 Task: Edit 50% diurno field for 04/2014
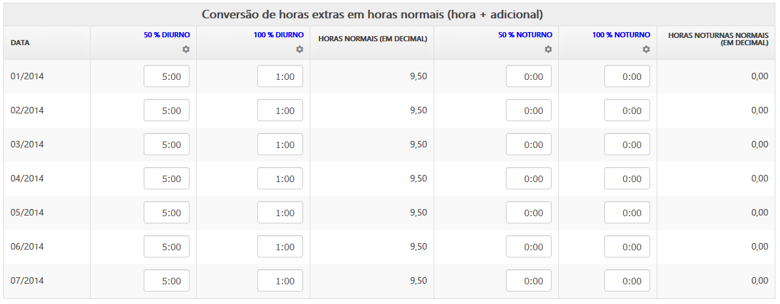pyautogui.click(x=167, y=178)
